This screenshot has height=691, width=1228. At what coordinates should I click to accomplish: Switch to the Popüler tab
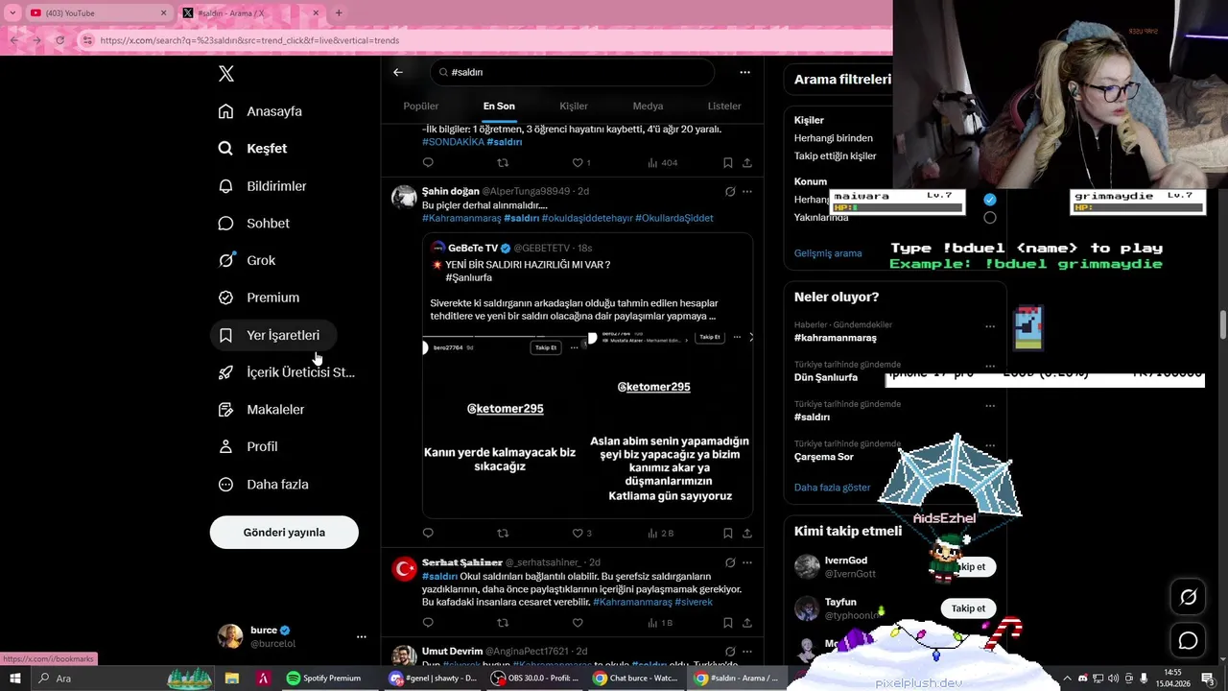421,107
